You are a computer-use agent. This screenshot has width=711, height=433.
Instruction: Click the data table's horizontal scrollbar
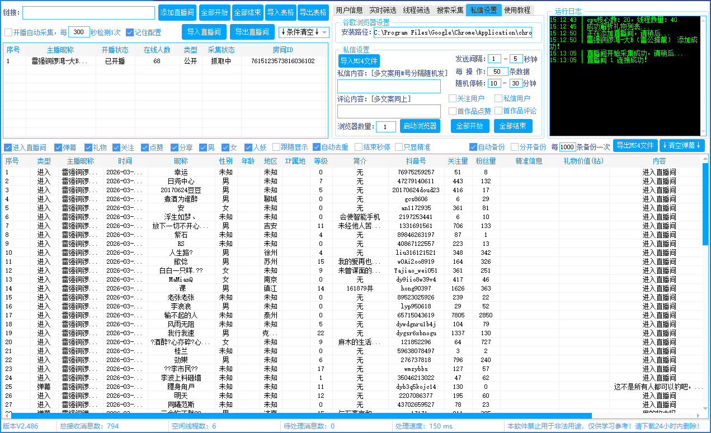(x=301, y=416)
